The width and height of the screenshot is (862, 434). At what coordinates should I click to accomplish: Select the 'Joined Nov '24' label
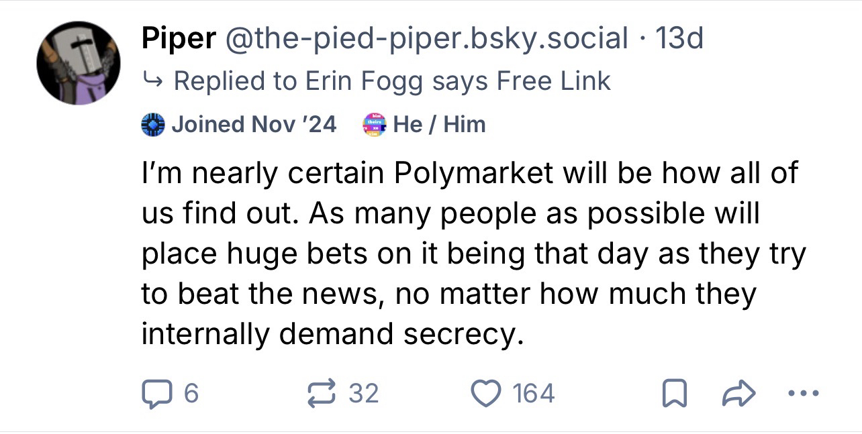click(x=254, y=125)
